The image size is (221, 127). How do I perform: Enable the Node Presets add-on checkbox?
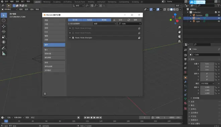tap(73, 33)
